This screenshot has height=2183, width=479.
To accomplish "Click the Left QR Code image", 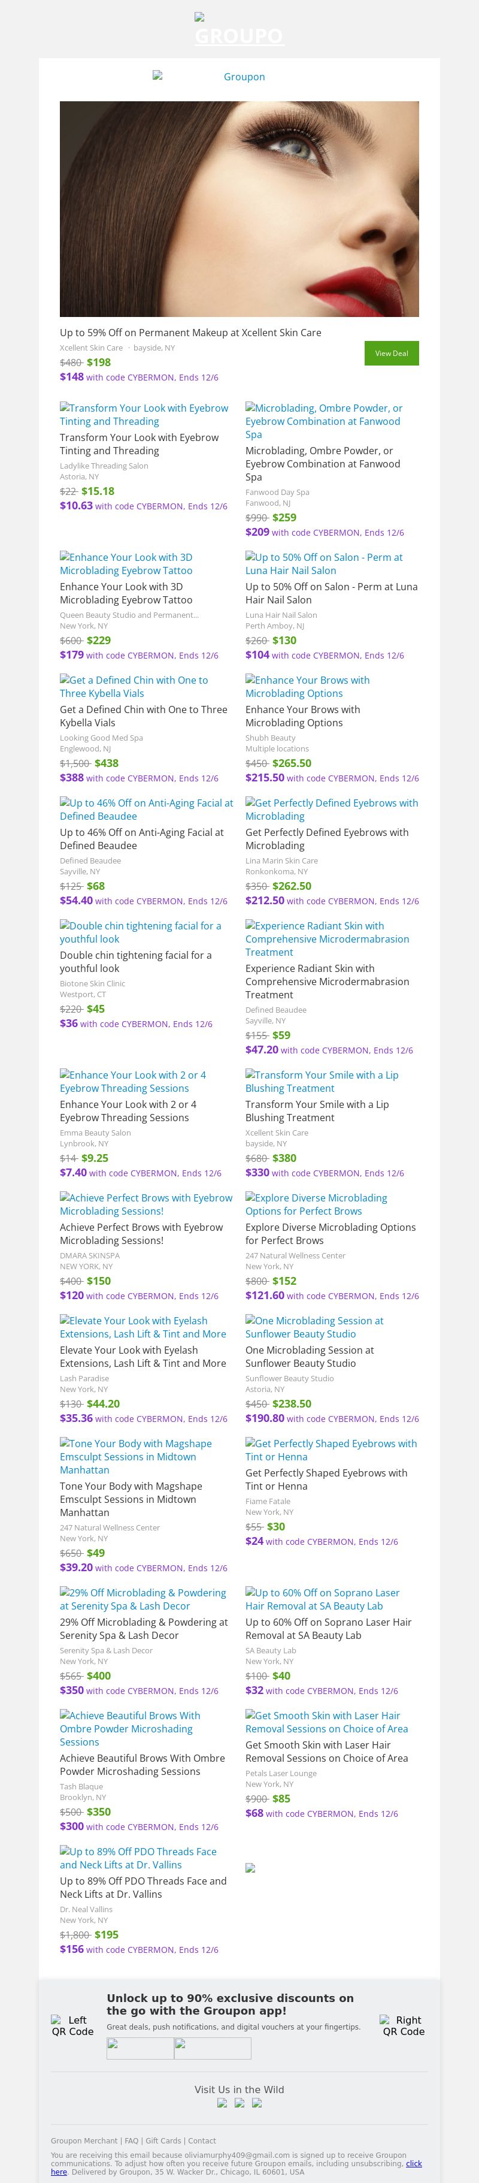I will (73, 2025).
